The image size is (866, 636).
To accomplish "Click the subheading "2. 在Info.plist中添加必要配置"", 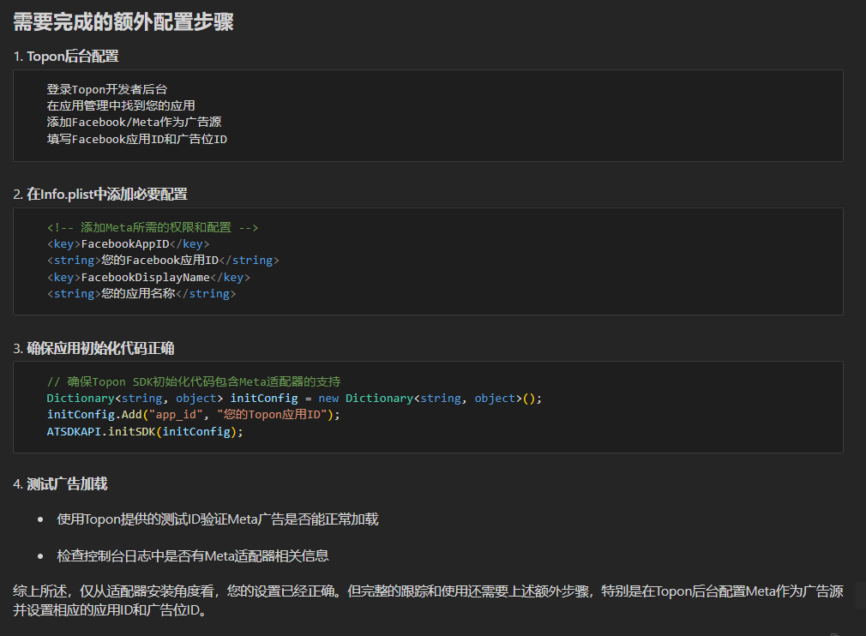I will 100,195.
